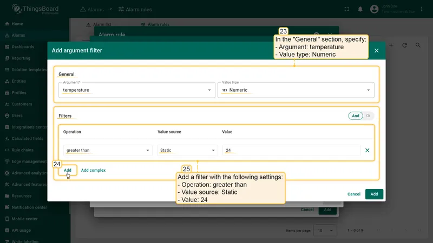This screenshot has height=243, width=433.
Task: Close the Add argument filter dialog
Action: tap(376, 50)
